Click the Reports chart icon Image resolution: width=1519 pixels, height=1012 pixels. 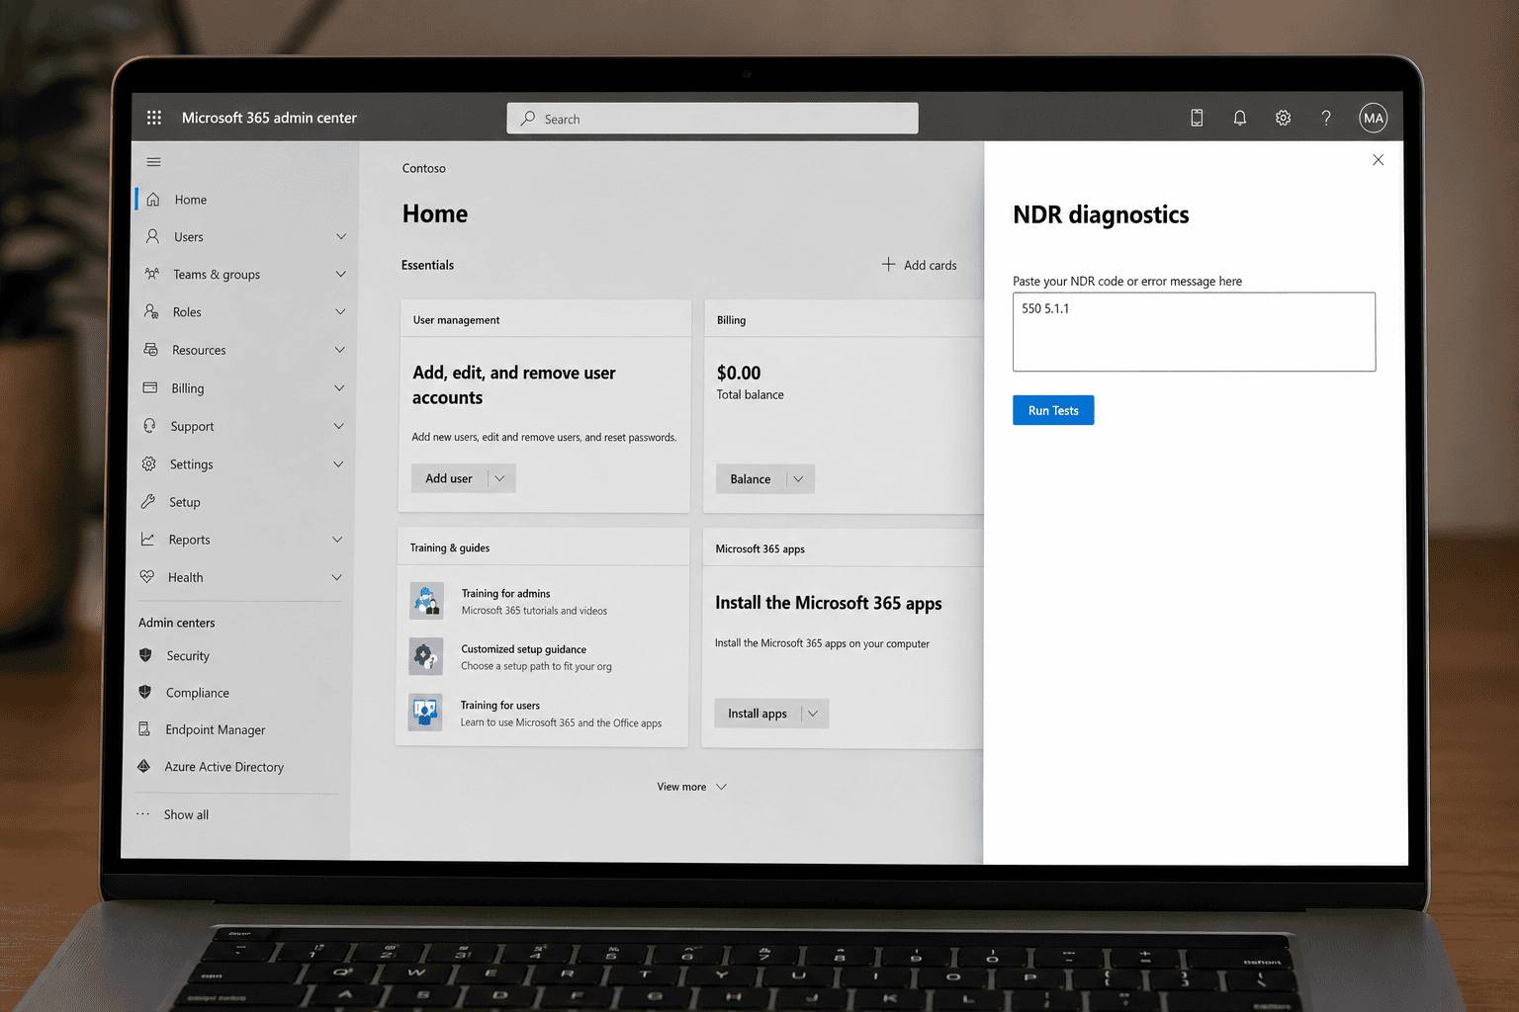(x=147, y=539)
